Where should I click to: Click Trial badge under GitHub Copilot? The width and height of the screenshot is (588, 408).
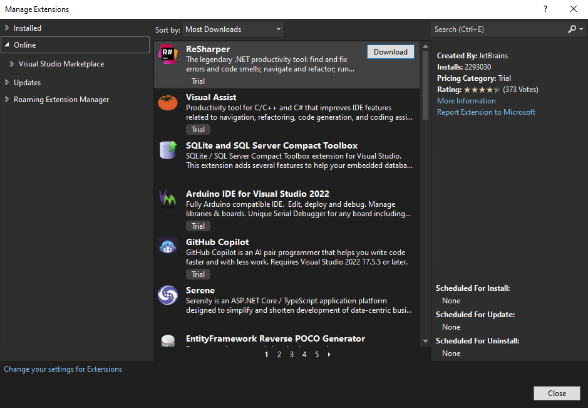click(198, 275)
